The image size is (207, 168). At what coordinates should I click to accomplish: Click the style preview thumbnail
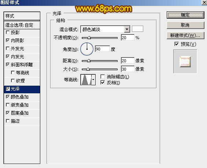185,61
